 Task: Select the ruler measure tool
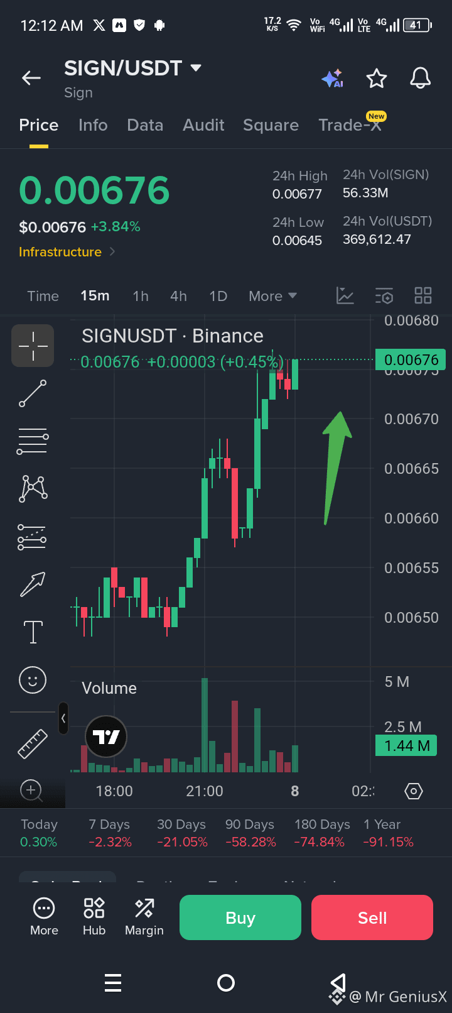click(x=33, y=743)
